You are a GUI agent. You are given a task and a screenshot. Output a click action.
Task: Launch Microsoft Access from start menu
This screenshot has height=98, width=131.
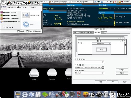[9, 12]
